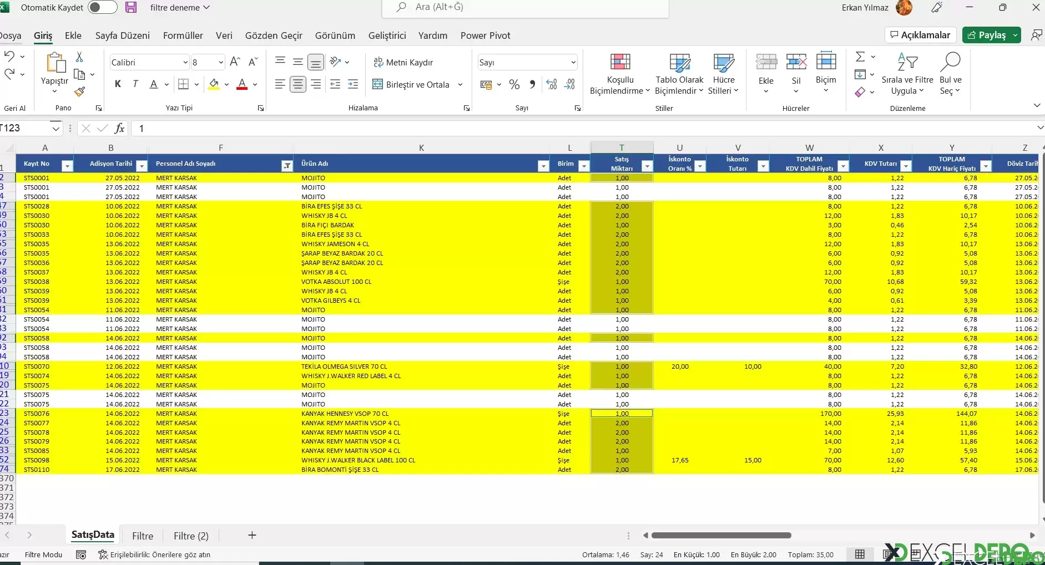The image size is (1045, 565).
Task: Click the horizontal scrollbar thumb
Action: 721,536
